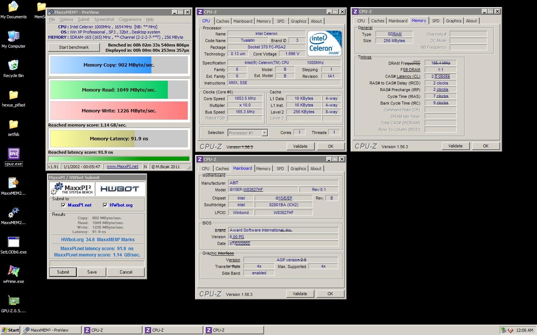Click the BIOS brand Award Software International
This screenshot has width=537, height=335.
pyautogui.click(x=283, y=230)
